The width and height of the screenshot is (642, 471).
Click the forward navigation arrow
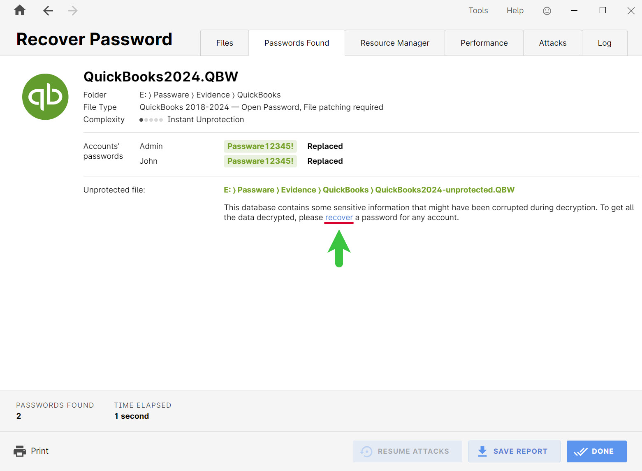pyautogui.click(x=72, y=11)
